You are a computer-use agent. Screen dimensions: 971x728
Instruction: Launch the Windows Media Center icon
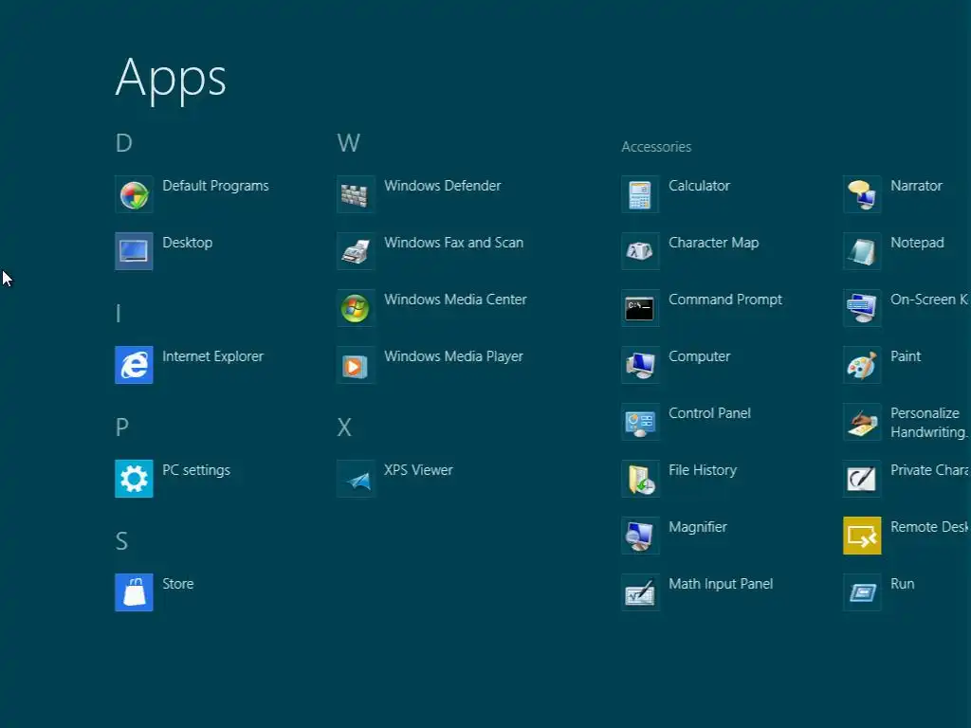(x=356, y=308)
